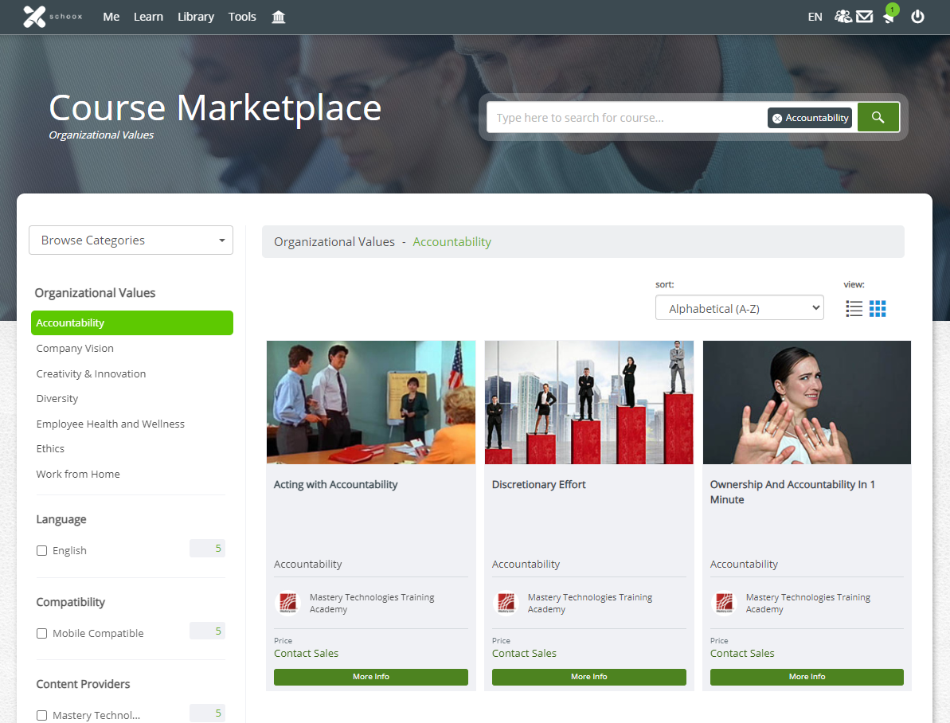Open the messages envelope icon
This screenshot has width=950, height=723.
865,17
